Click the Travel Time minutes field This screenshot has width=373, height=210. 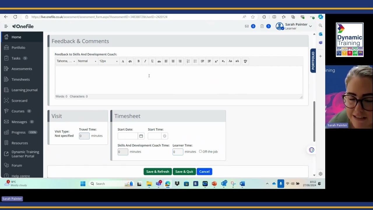click(x=84, y=136)
